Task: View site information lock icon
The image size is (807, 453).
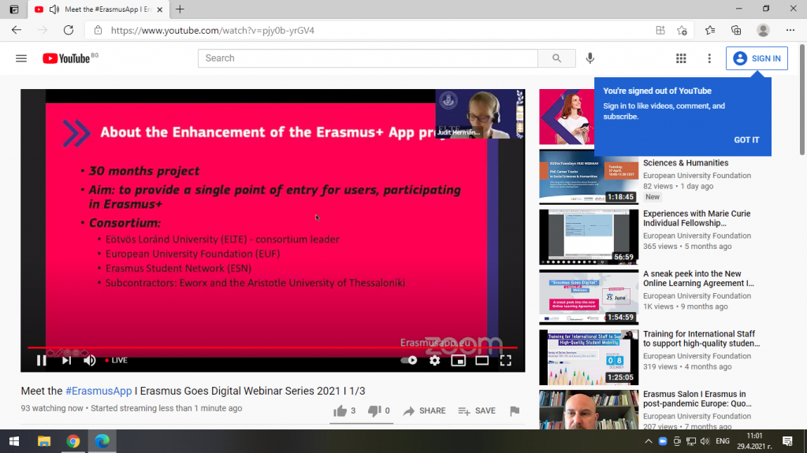Action: (x=98, y=31)
